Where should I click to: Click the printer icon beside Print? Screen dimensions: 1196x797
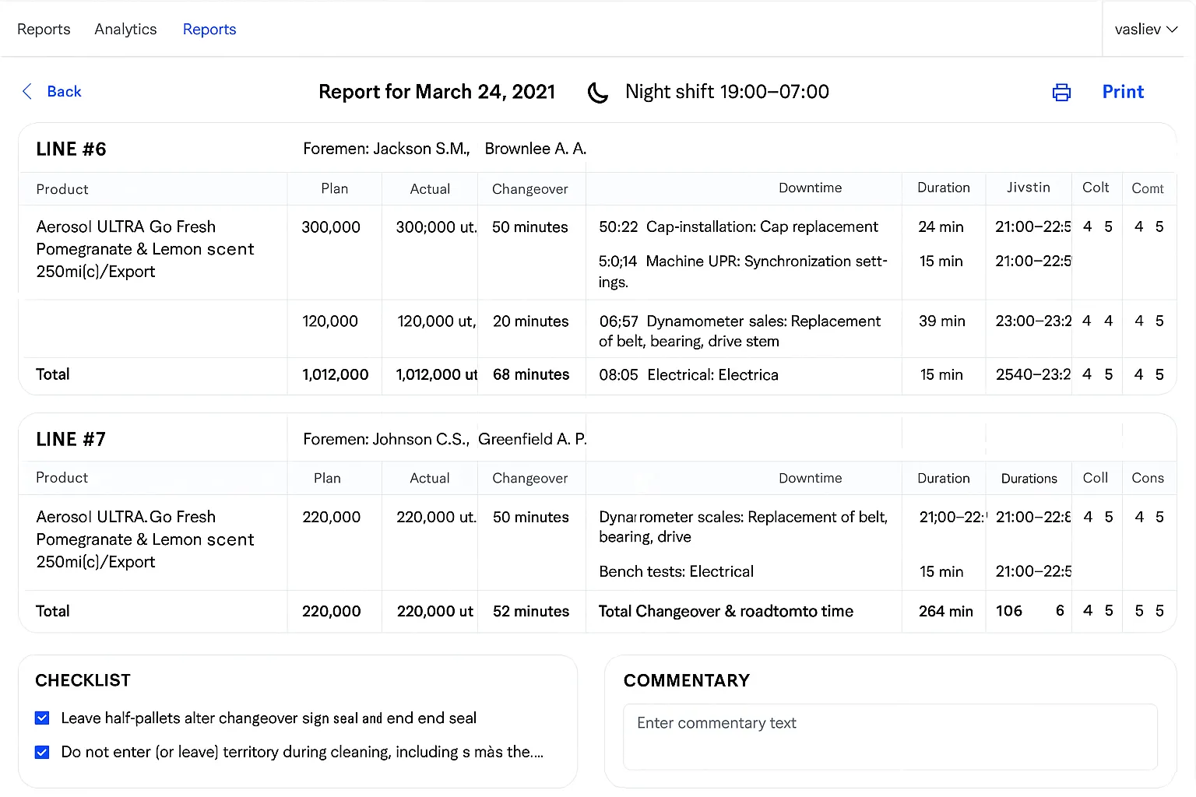[x=1061, y=93]
